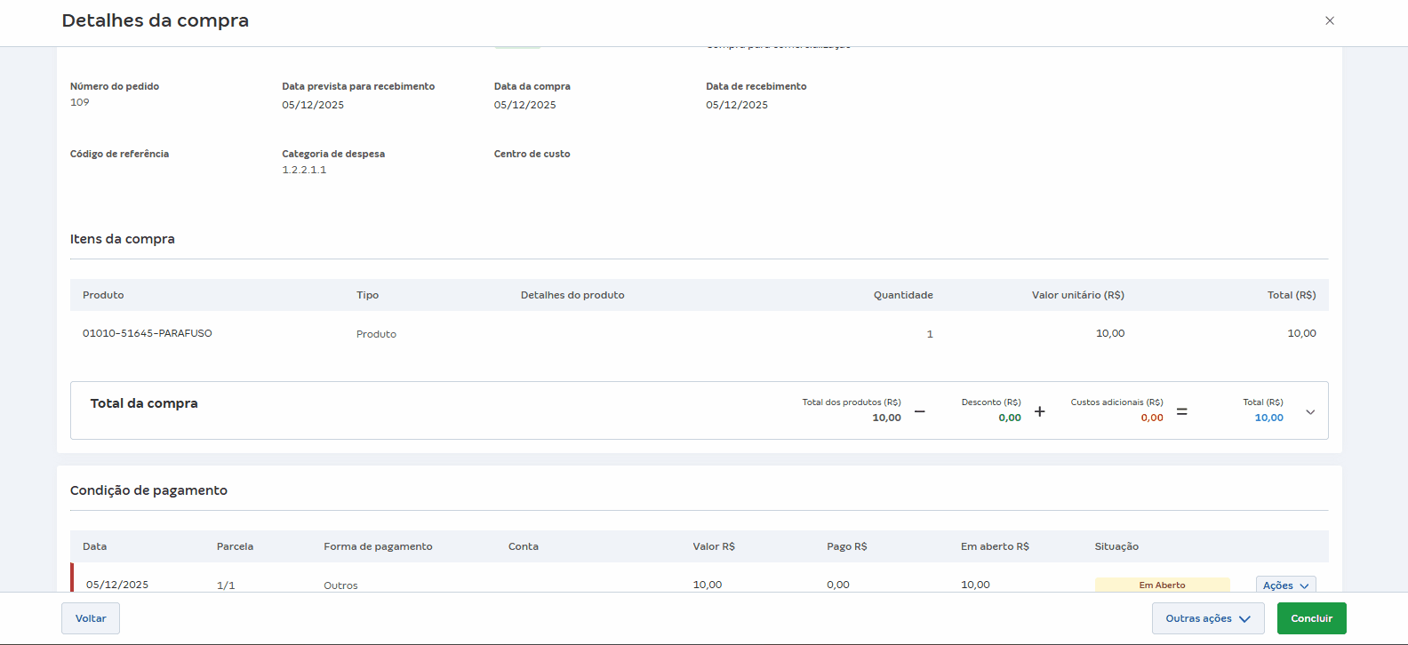1408x645 pixels.
Task: Click the blue total value 10,00
Action: click(x=1268, y=418)
